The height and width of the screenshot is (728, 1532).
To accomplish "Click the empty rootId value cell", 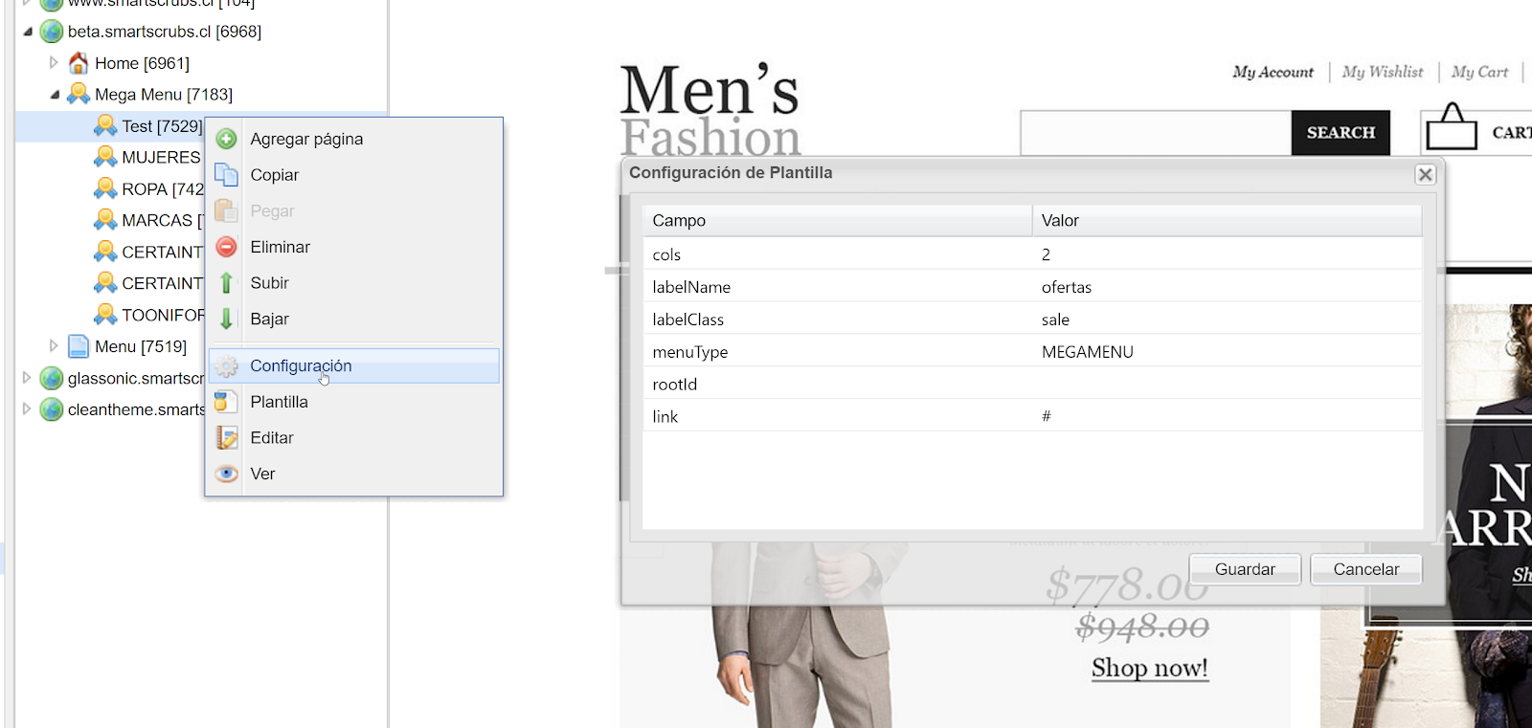I will pos(1228,385).
